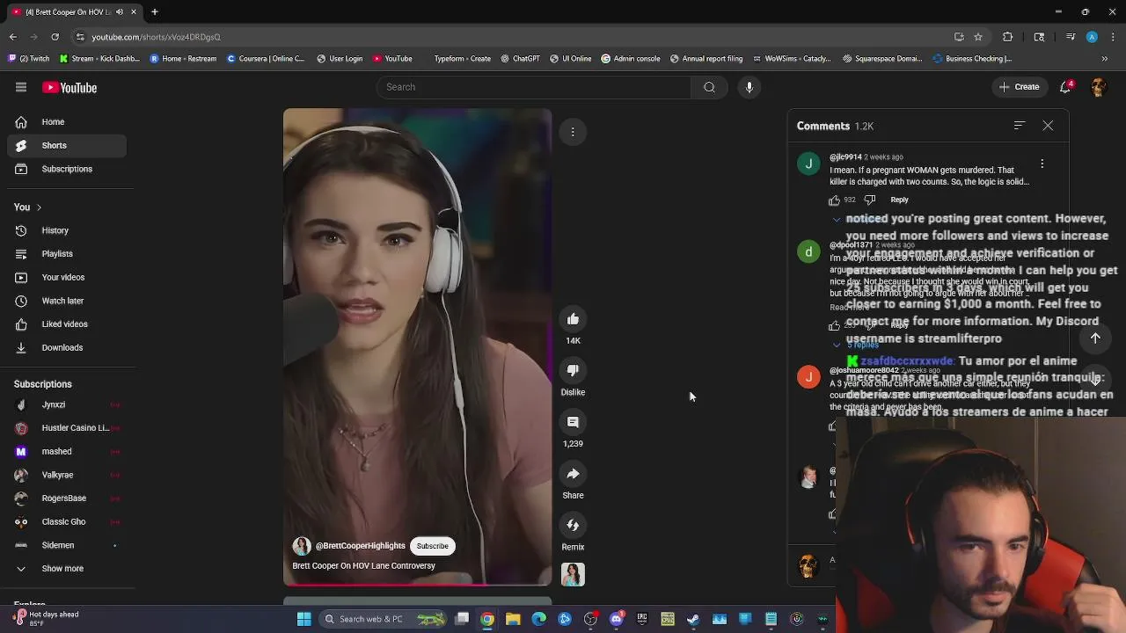
Task: Click the Create button
Action: pos(1019,87)
